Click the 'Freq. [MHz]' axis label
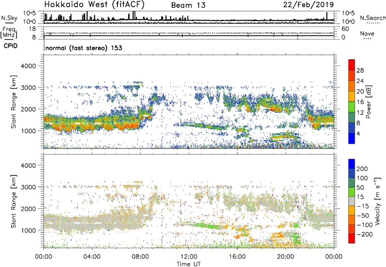This screenshot has height=267, width=386. [x=9, y=32]
